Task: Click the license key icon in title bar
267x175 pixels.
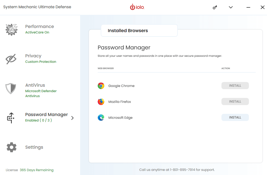Action: point(215,7)
